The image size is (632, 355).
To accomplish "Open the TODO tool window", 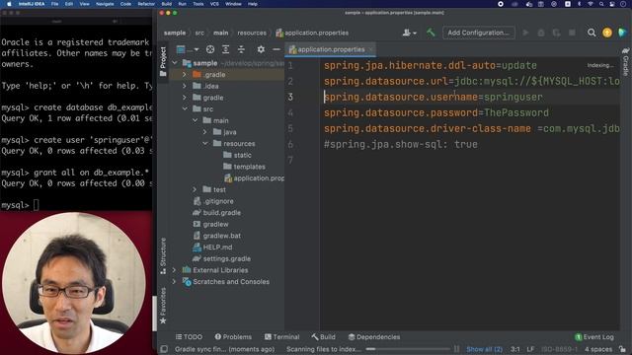I will [x=189, y=337].
